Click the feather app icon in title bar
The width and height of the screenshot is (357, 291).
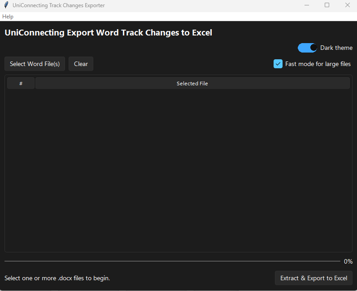point(6,5)
